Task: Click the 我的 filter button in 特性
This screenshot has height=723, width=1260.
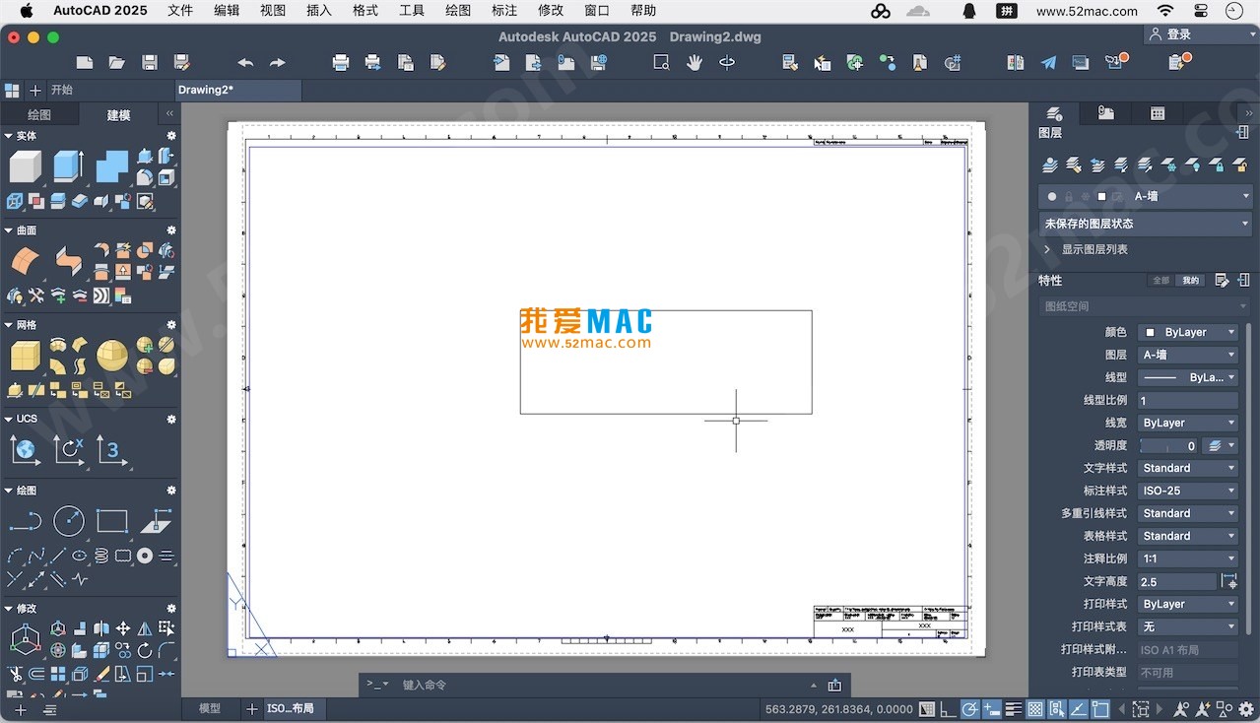Action: (x=1190, y=280)
